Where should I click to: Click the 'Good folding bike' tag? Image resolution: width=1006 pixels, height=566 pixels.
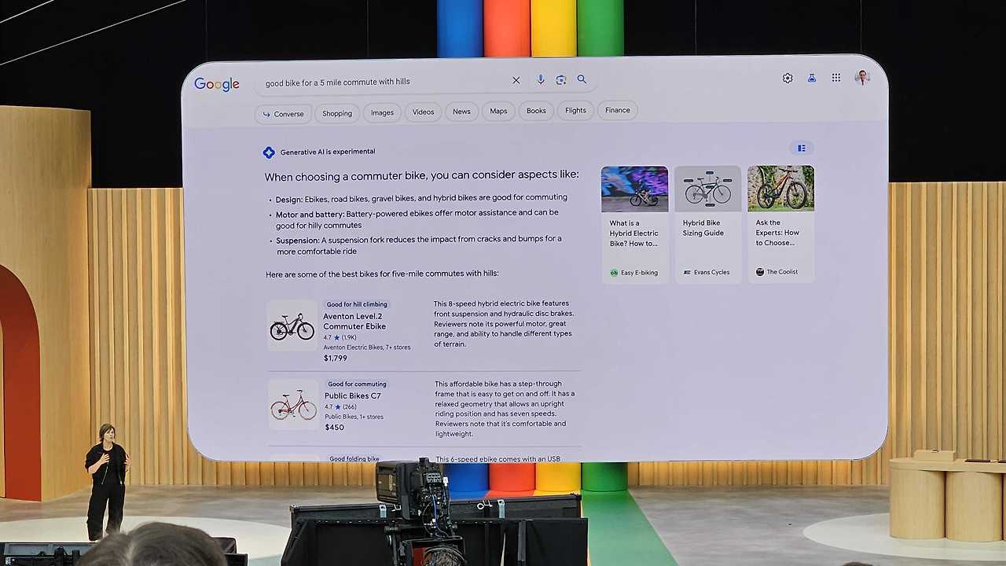tap(354, 459)
